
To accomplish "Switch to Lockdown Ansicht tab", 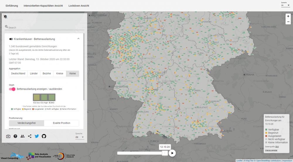I will [x=79, y=6].
